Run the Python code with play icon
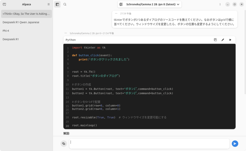 [230, 40]
